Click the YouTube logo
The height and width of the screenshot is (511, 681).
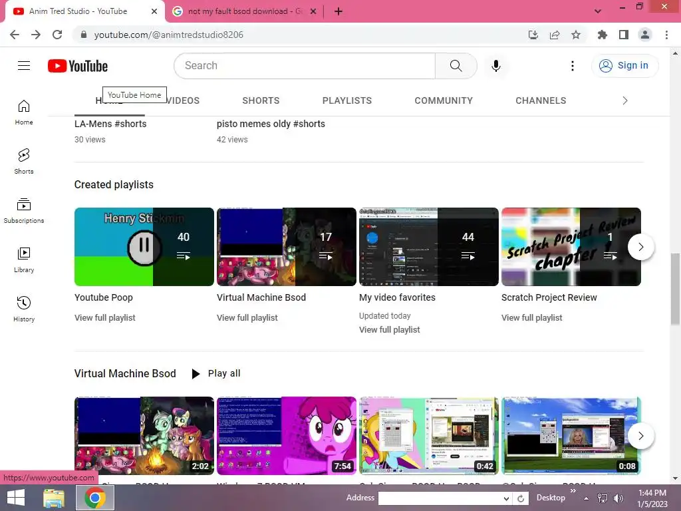tap(78, 66)
